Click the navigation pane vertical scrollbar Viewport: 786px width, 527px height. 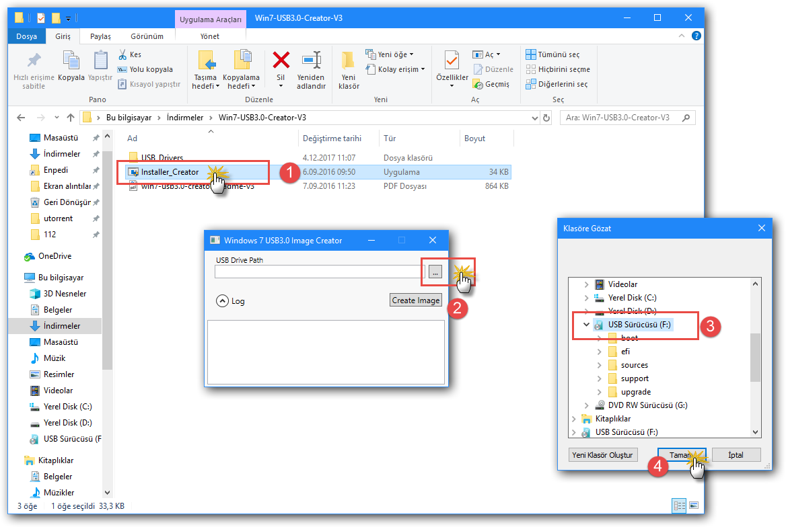(107, 261)
